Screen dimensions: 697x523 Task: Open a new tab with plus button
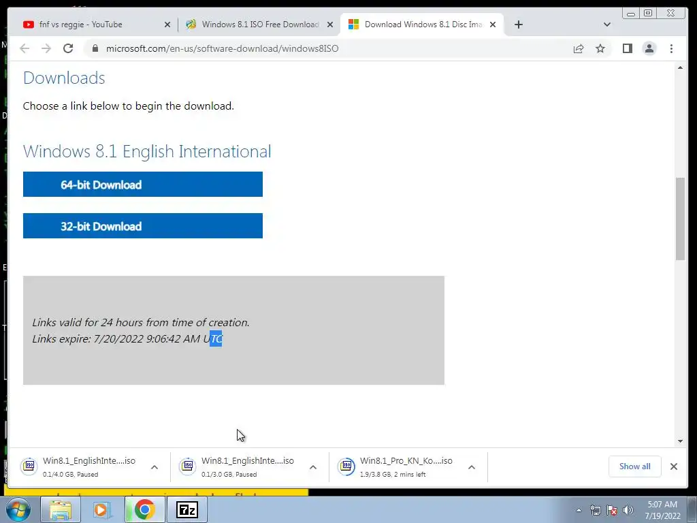tap(518, 25)
